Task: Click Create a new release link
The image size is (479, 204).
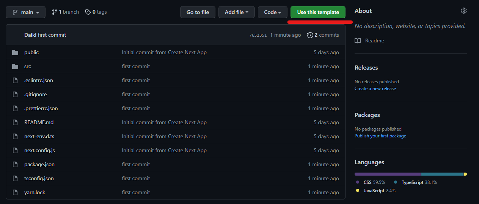Action: click(x=375, y=89)
